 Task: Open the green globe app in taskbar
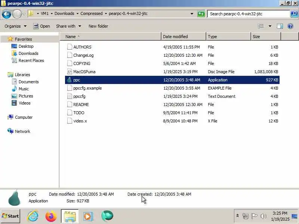107,216
